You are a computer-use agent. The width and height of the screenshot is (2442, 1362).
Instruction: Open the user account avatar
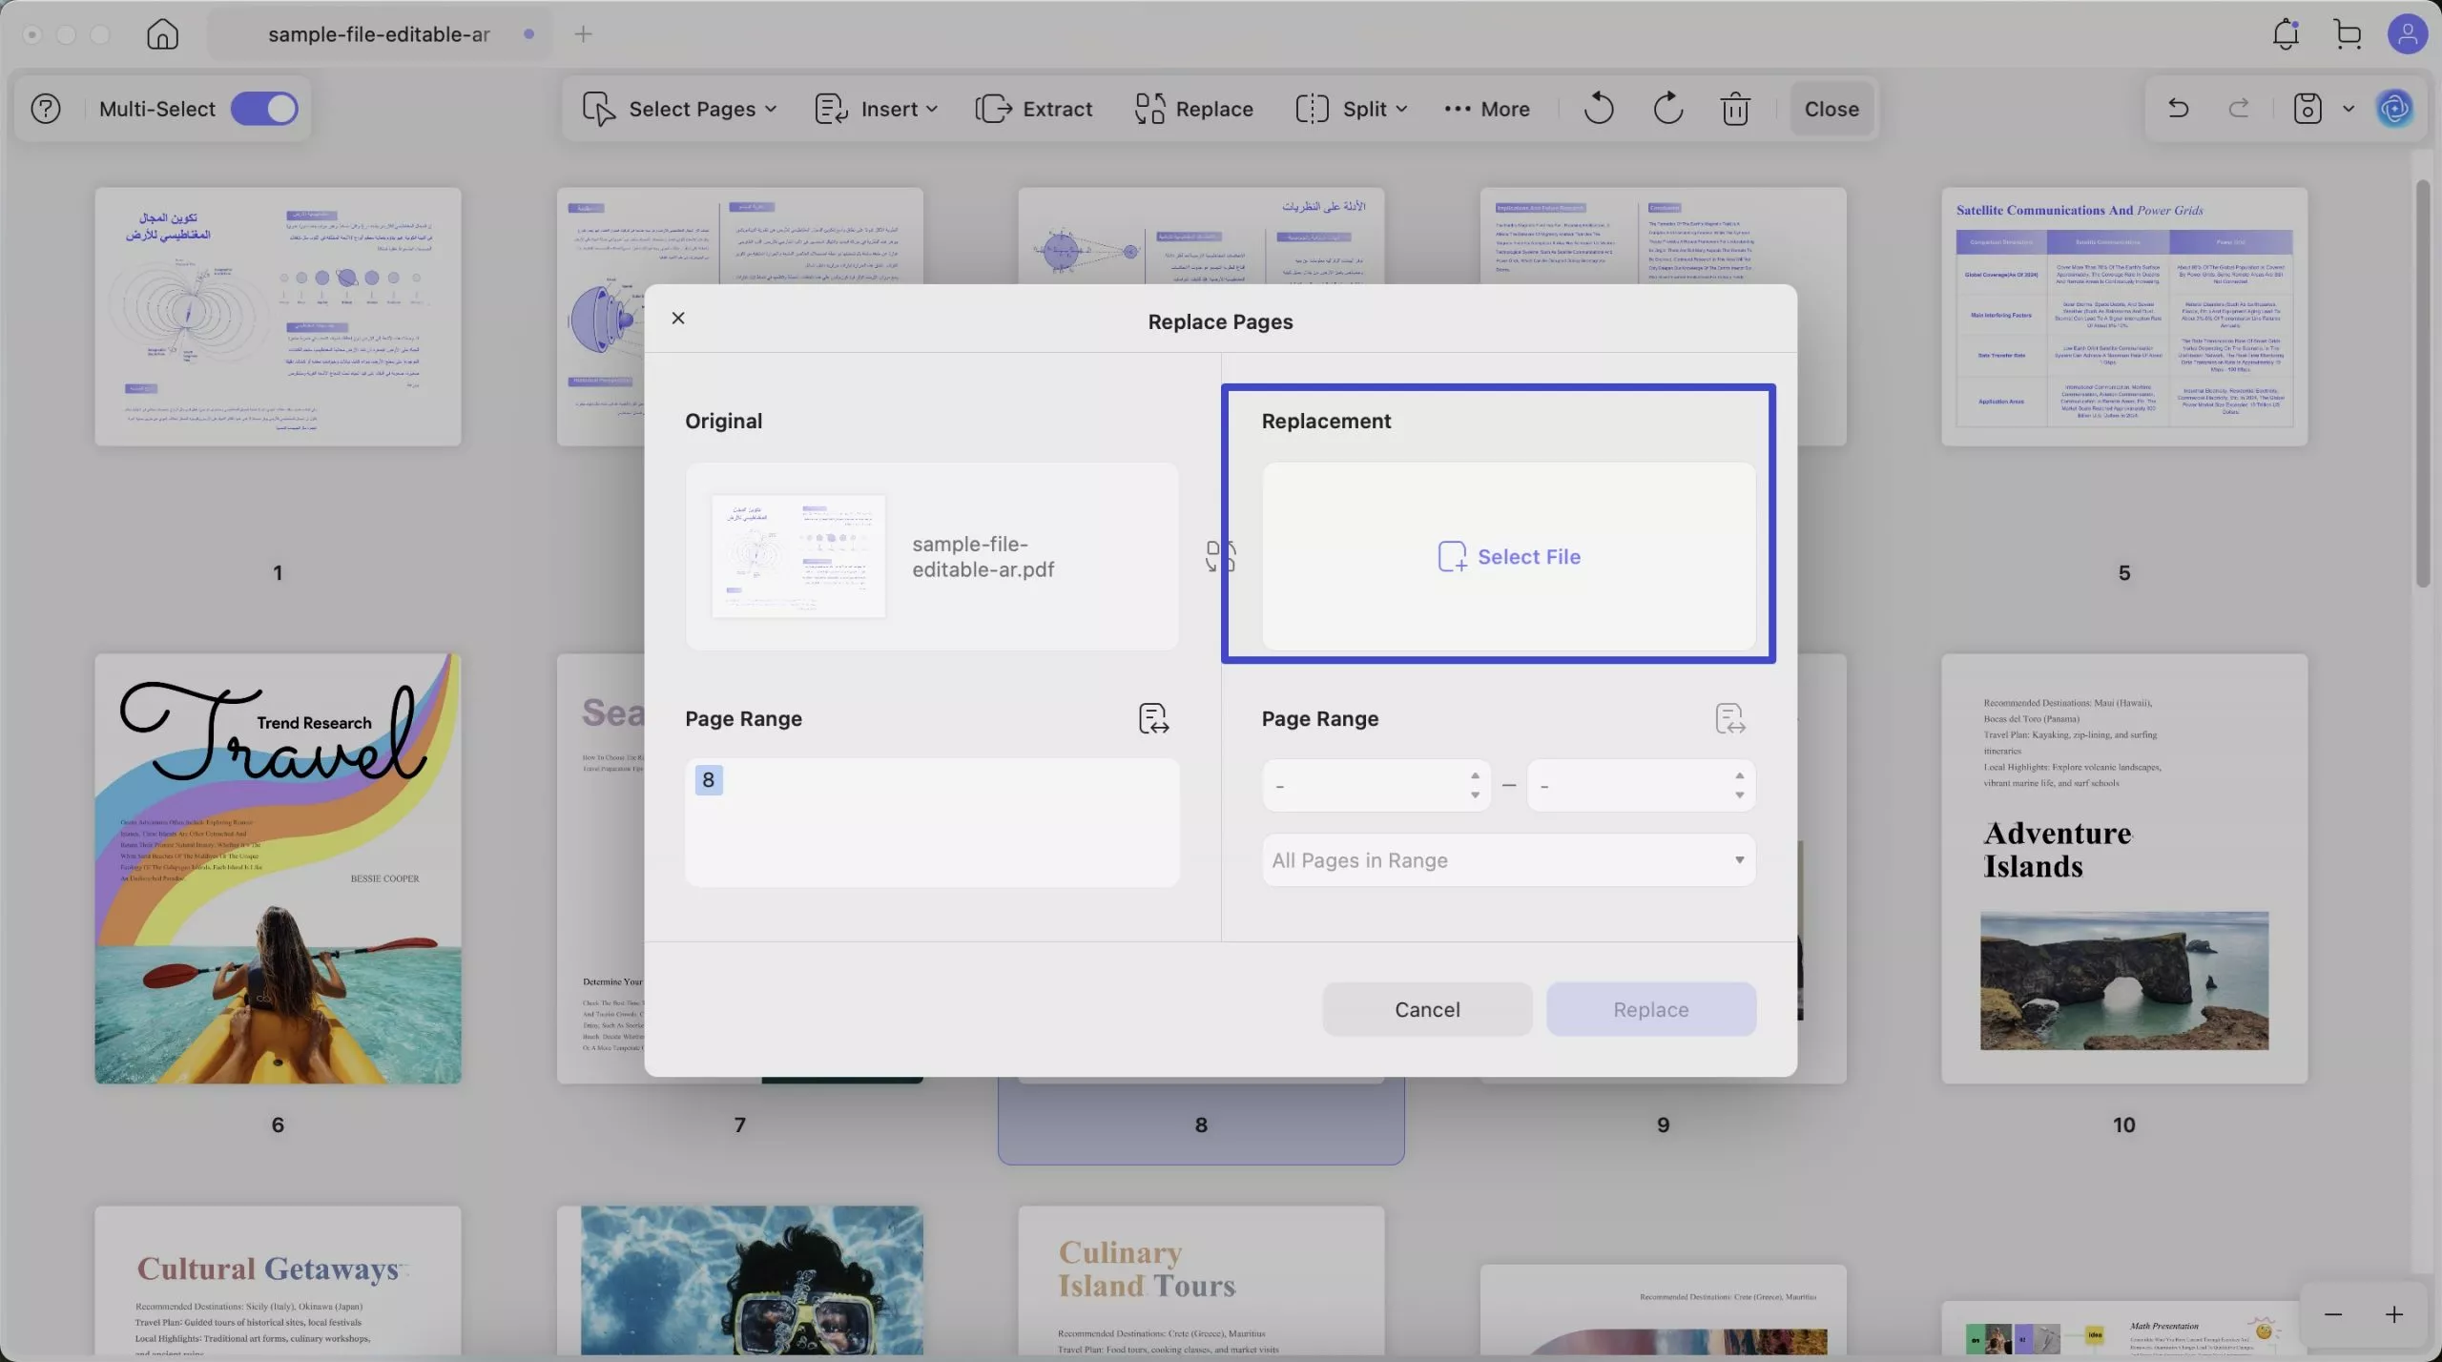pos(2407,34)
